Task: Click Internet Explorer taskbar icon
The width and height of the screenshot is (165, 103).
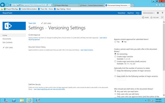Action: [x=29, y=100]
